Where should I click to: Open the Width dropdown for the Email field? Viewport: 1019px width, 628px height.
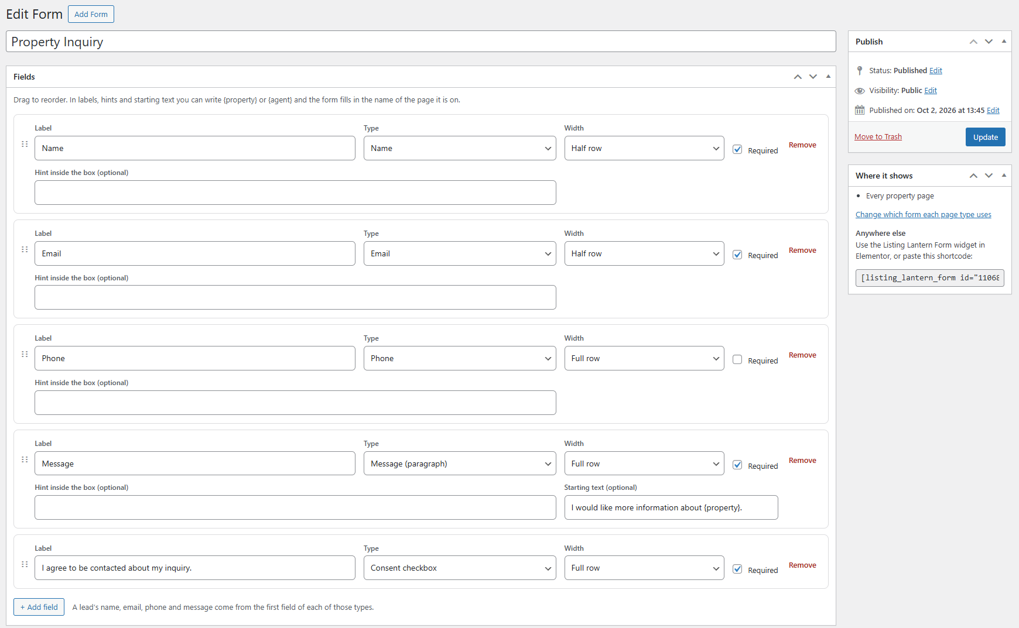point(644,253)
